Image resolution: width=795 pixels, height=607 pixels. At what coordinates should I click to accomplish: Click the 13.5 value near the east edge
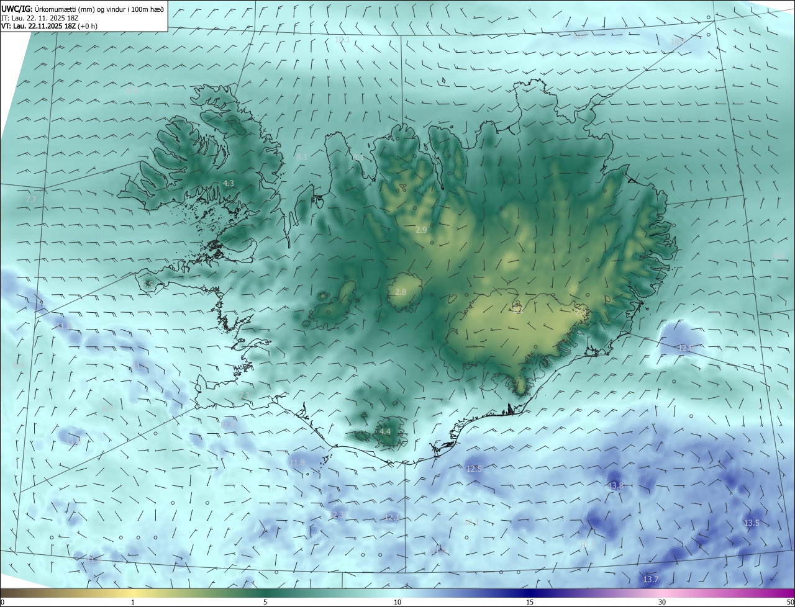coord(752,523)
